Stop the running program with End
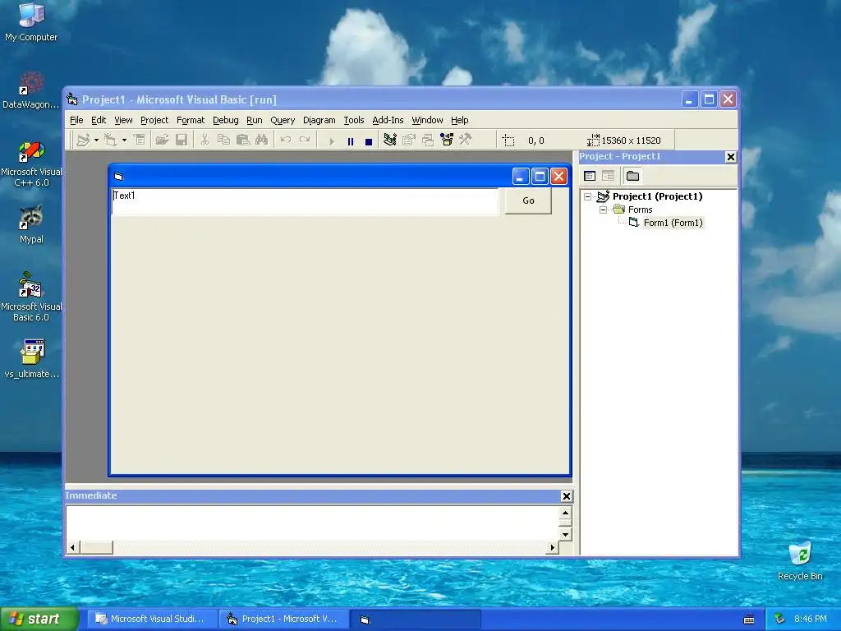 [x=369, y=141]
